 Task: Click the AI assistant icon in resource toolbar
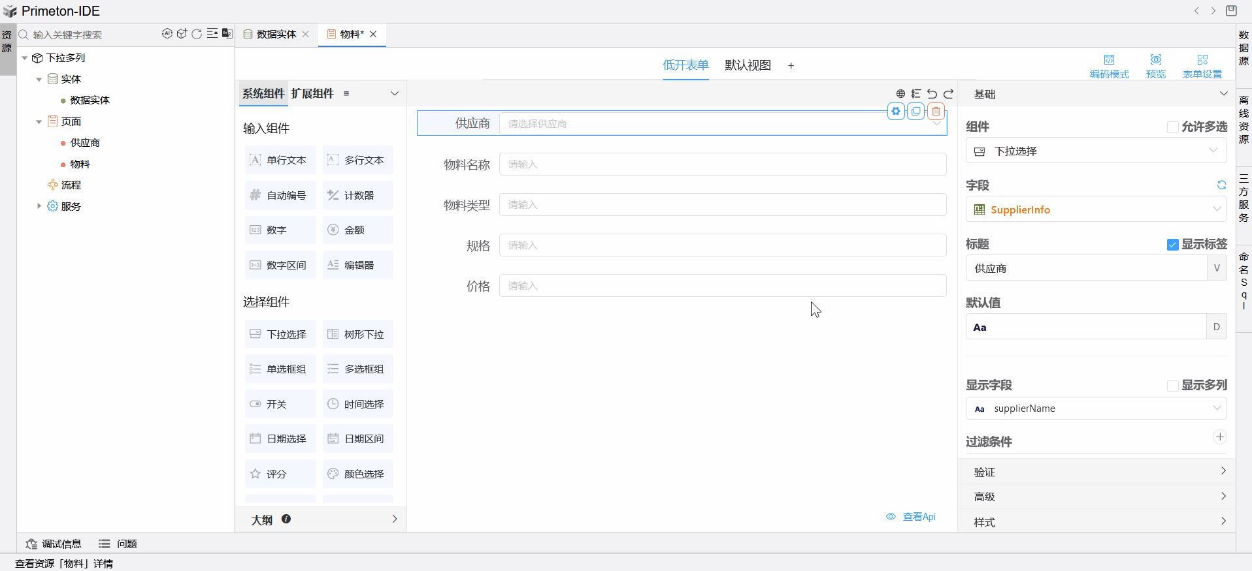point(167,34)
